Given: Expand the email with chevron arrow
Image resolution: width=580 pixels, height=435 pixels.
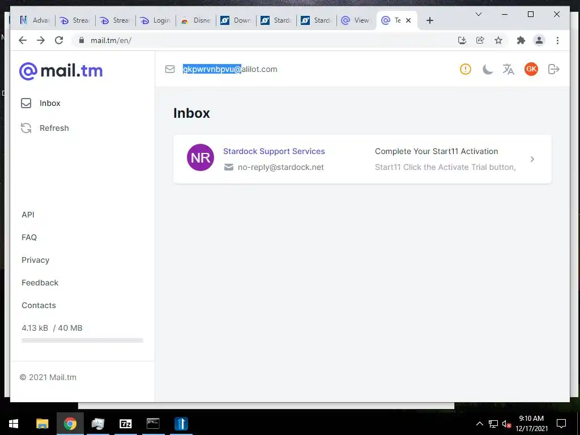Looking at the screenshot, I should [532, 159].
